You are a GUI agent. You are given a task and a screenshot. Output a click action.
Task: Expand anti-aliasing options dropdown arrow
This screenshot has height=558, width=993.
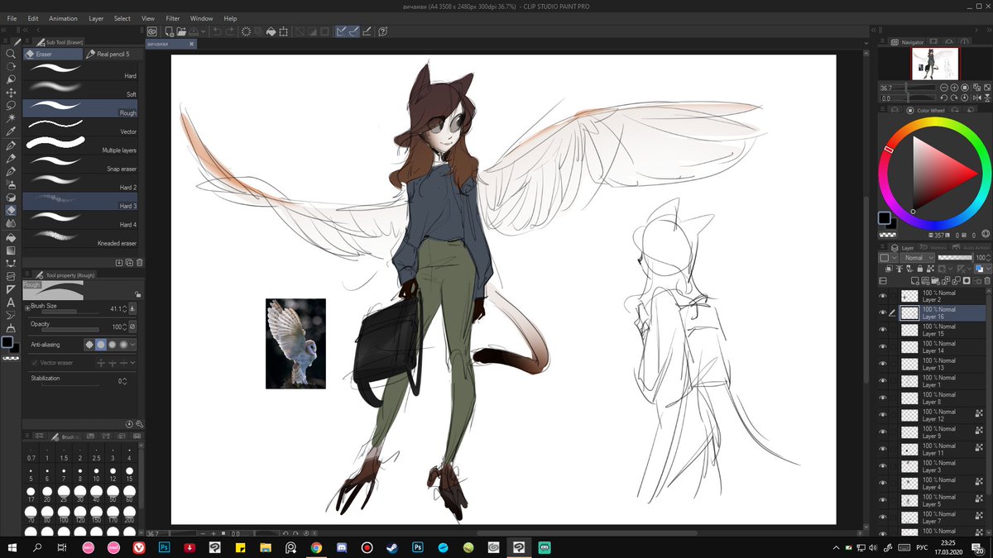[132, 345]
